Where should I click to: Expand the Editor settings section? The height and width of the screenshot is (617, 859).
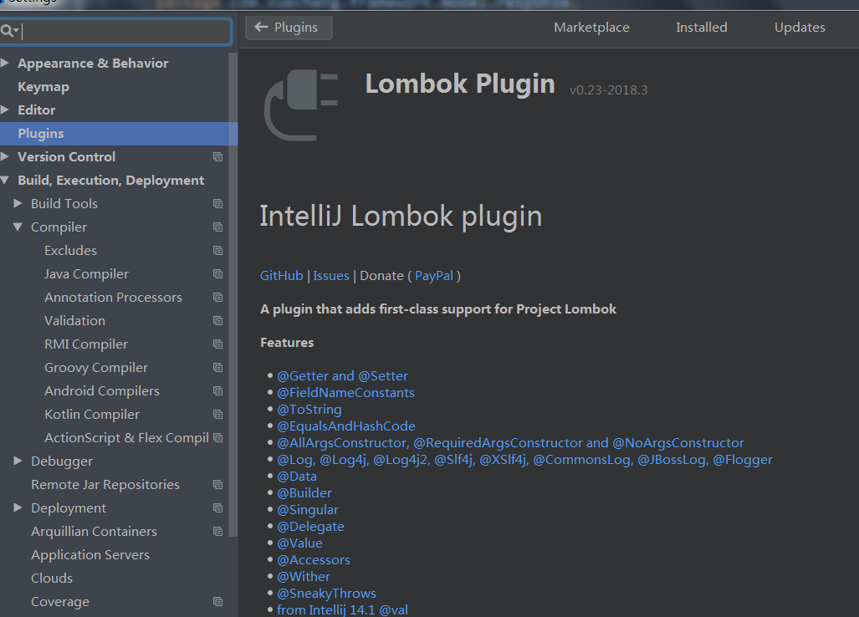(5, 110)
